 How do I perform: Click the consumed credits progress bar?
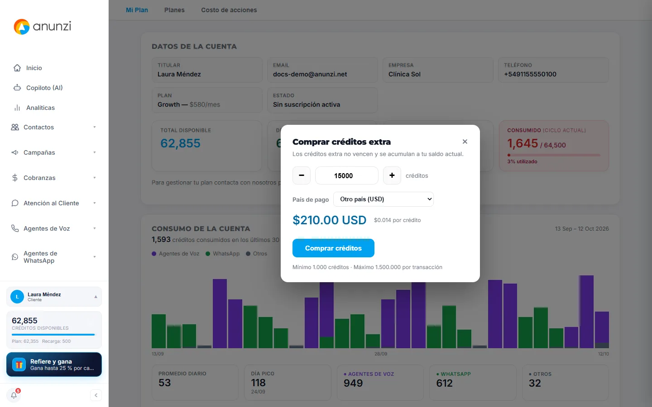click(x=554, y=155)
